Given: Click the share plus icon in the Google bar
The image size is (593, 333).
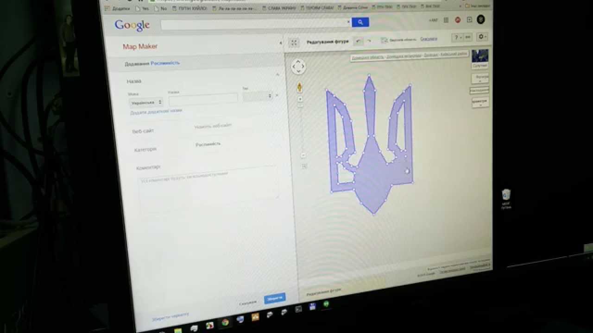Looking at the screenshot, I should [x=469, y=19].
